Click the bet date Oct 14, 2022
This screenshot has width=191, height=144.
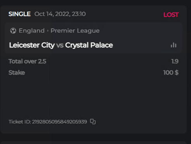coord(60,14)
